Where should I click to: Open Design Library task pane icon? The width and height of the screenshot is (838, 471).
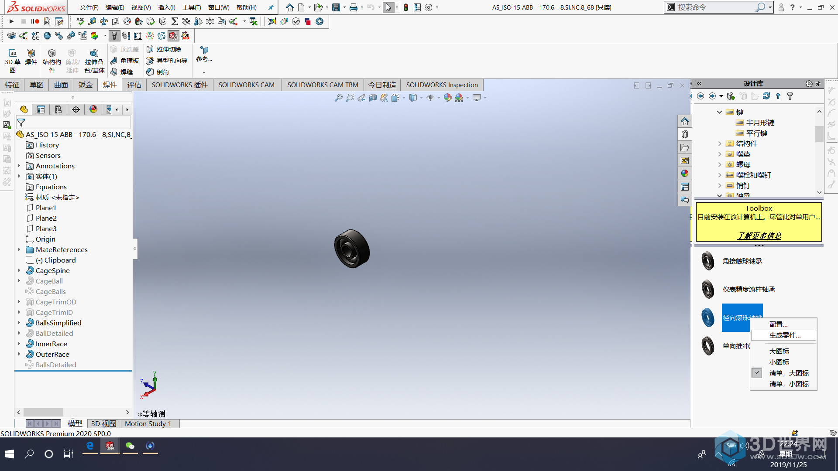684,134
